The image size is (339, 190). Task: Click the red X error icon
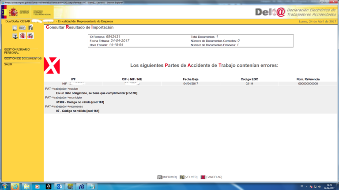tap(52, 65)
